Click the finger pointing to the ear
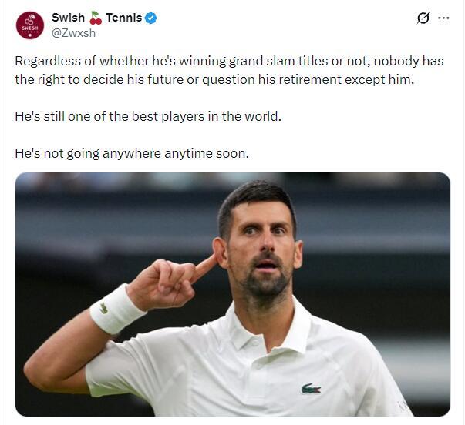The width and height of the screenshot is (465, 425). [204, 267]
